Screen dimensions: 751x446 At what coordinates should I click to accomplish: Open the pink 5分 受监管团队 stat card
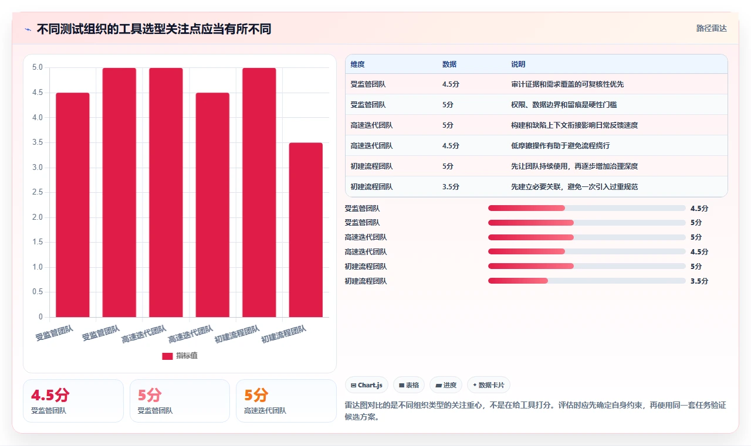(180, 401)
